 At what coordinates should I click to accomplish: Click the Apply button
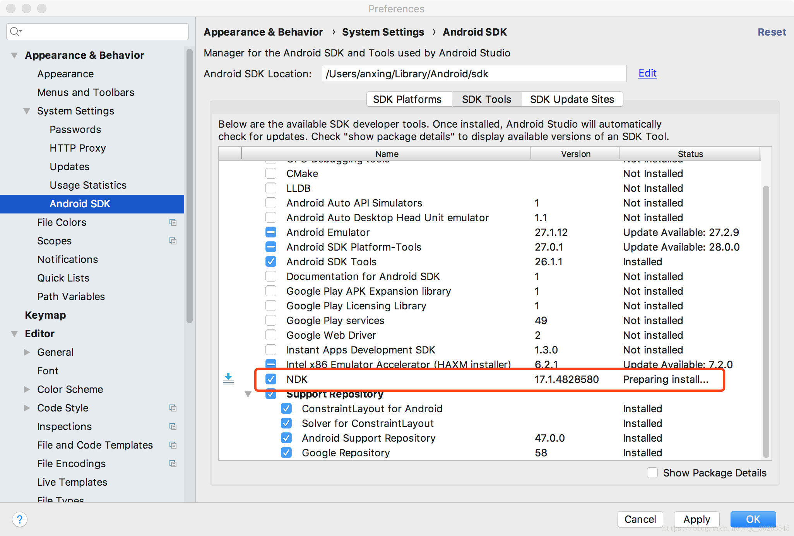696,519
